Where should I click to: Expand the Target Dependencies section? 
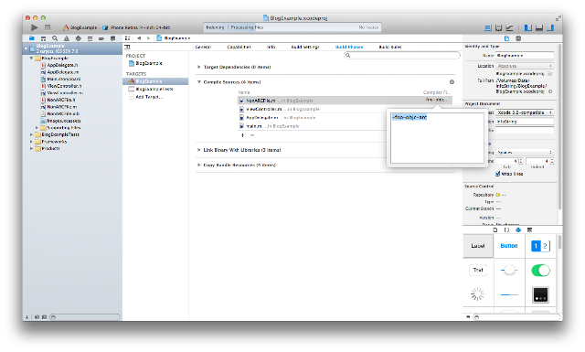click(x=199, y=67)
